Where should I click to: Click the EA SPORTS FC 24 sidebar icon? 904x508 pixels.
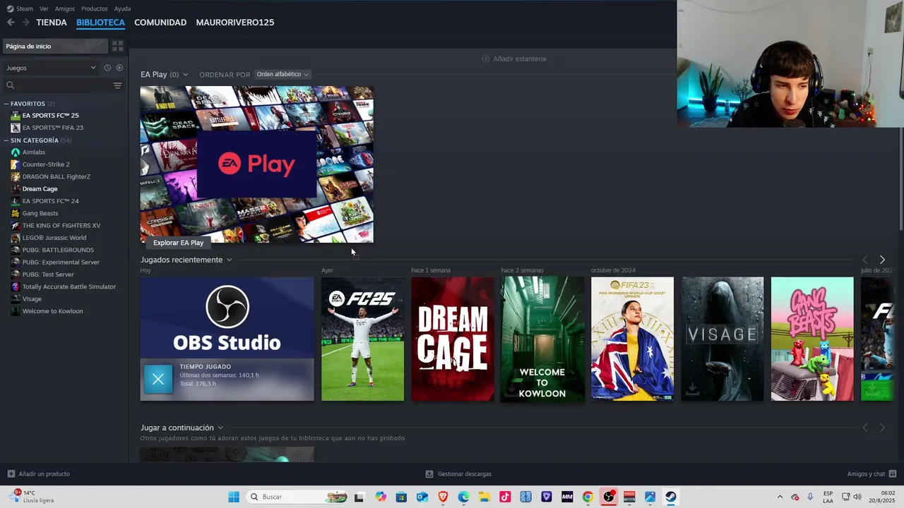coord(16,201)
